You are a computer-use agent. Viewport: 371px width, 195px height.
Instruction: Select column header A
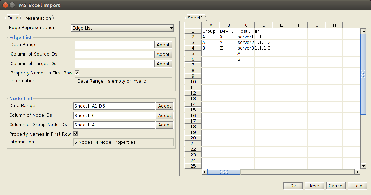[211, 25]
